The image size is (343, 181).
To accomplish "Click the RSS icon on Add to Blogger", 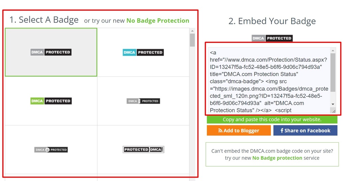I will (x=220, y=131).
